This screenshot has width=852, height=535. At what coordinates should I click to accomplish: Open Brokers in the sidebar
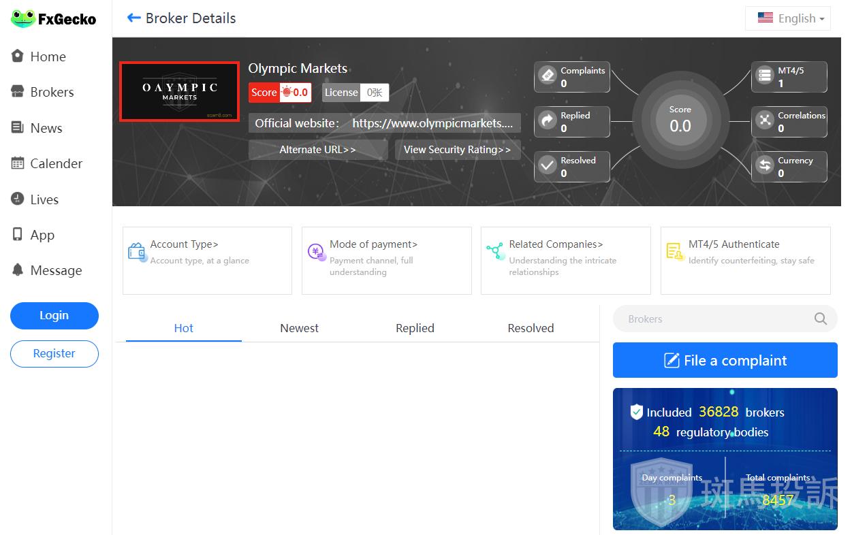[52, 92]
